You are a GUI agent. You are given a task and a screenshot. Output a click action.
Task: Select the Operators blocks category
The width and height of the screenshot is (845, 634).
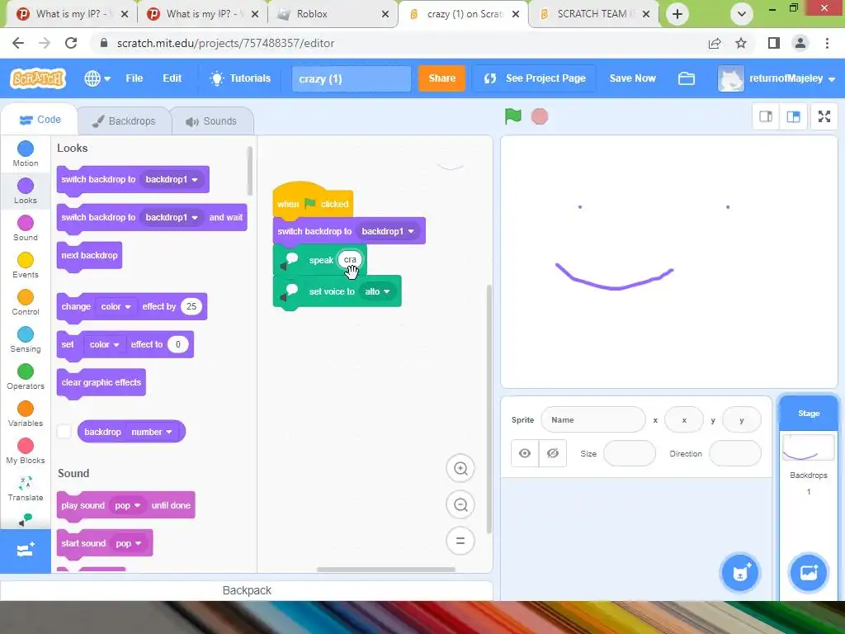[x=26, y=376]
